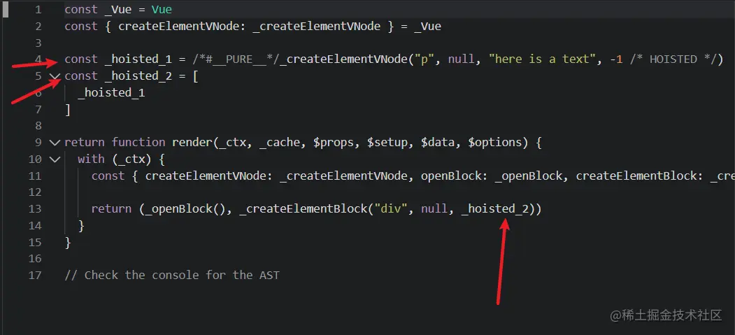Click line number 7 in the gutter
735x335 pixels.
(x=38, y=110)
